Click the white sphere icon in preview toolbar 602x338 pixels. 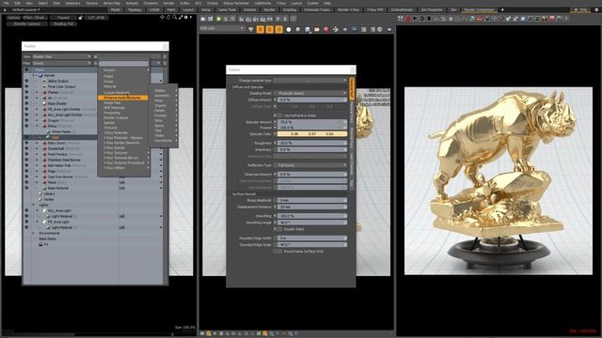point(289,29)
